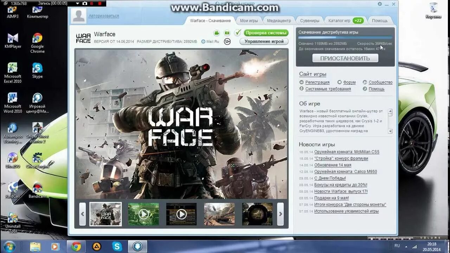The height and width of the screenshot is (253, 450).
Task: Open the Авторизоваться login link
Action: pyautogui.click(x=104, y=16)
